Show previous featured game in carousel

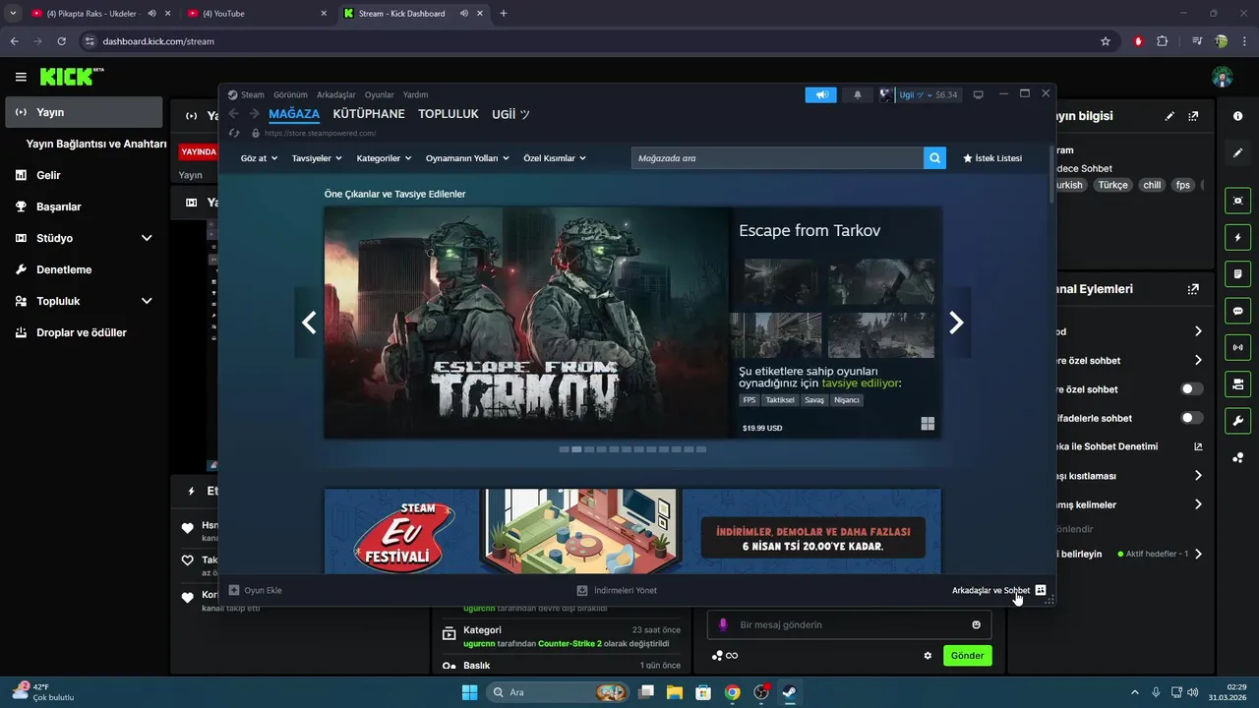point(309,323)
